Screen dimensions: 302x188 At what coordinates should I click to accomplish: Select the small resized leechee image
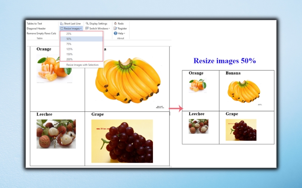point(199,126)
